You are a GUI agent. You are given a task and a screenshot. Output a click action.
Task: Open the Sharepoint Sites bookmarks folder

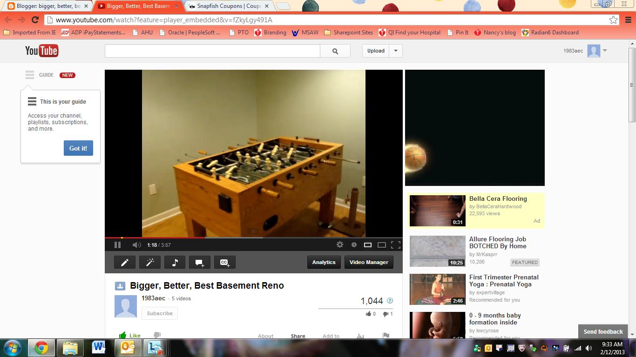pyautogui.click(x=348, y=33)
